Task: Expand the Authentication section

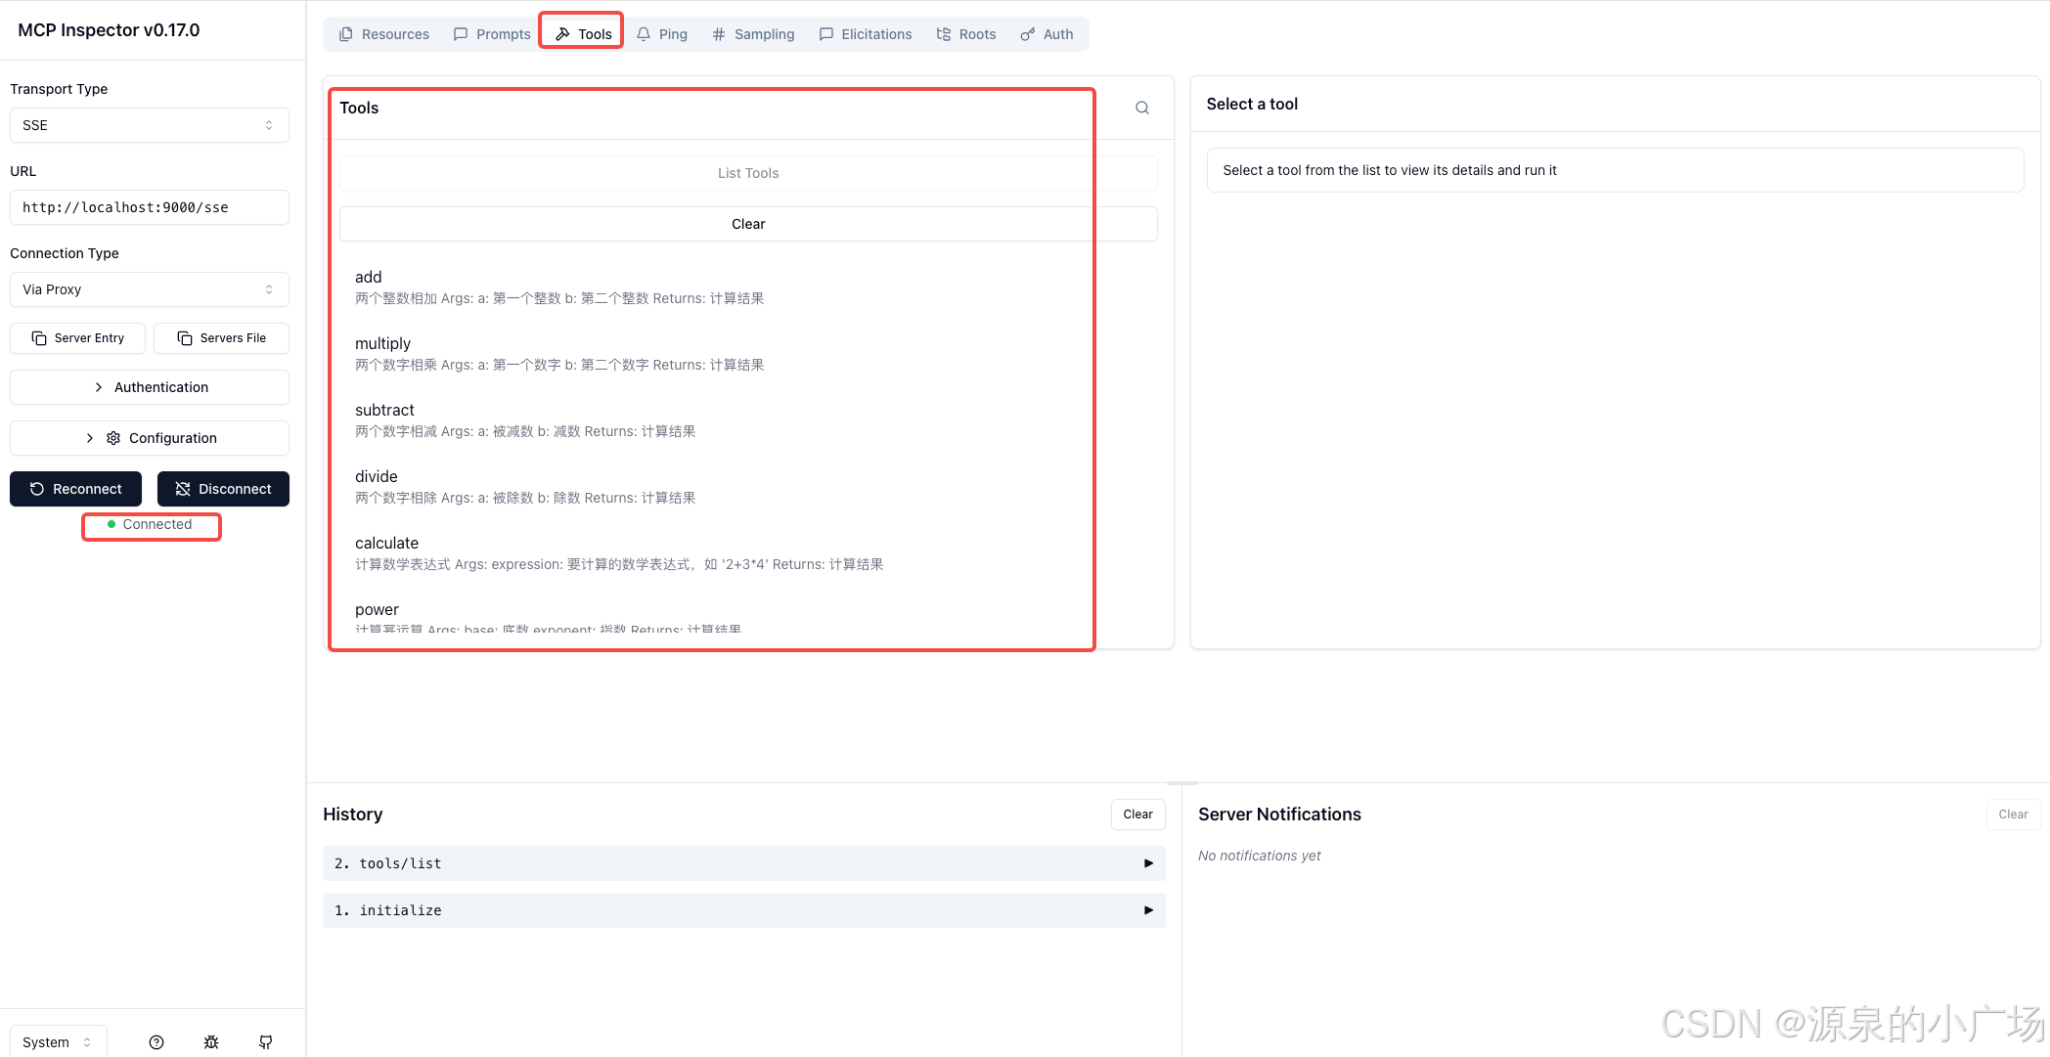Action: tap(149, 387)
